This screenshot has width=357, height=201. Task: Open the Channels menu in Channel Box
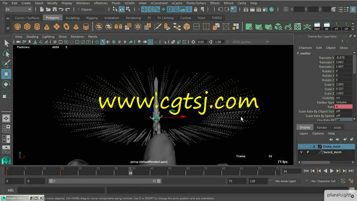[305, 48]
